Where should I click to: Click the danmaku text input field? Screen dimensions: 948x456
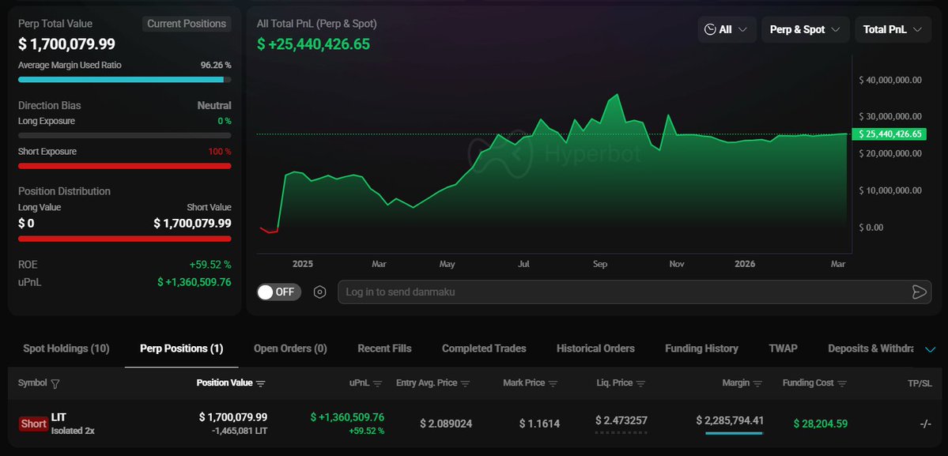(617, 292)
